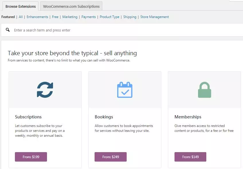Click the From: $199 Subscriptions button

pyautogui.click(x=31, y=157)
